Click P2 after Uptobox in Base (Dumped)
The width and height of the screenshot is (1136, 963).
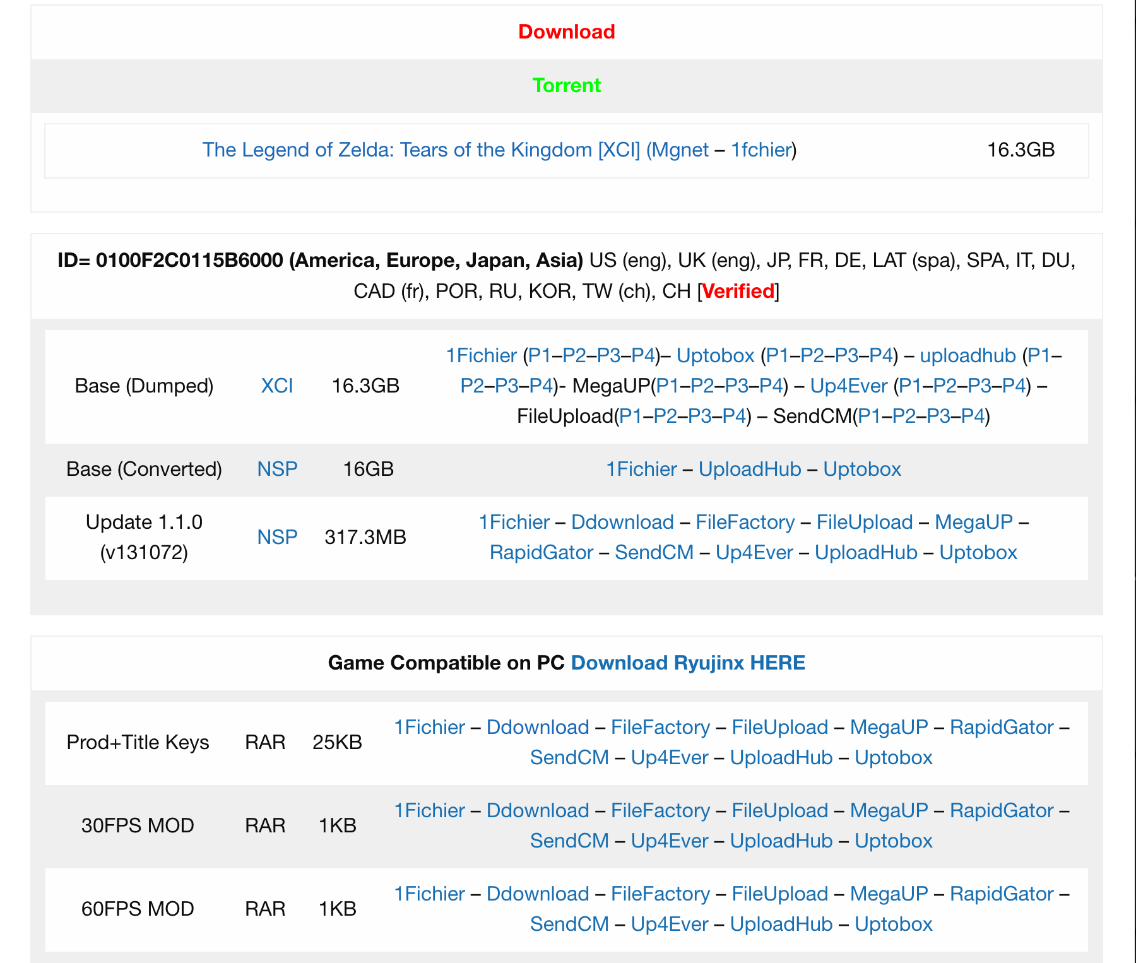[812, 355]
